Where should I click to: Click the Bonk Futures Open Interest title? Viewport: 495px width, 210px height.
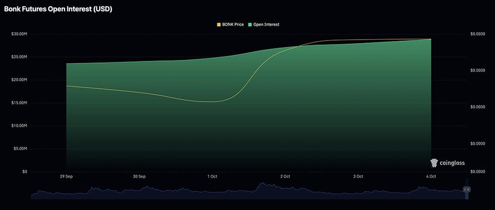coord(58,9)
